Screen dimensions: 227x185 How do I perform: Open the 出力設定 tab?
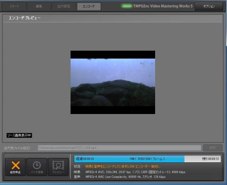pyautogui.click(x=63, y=6)
